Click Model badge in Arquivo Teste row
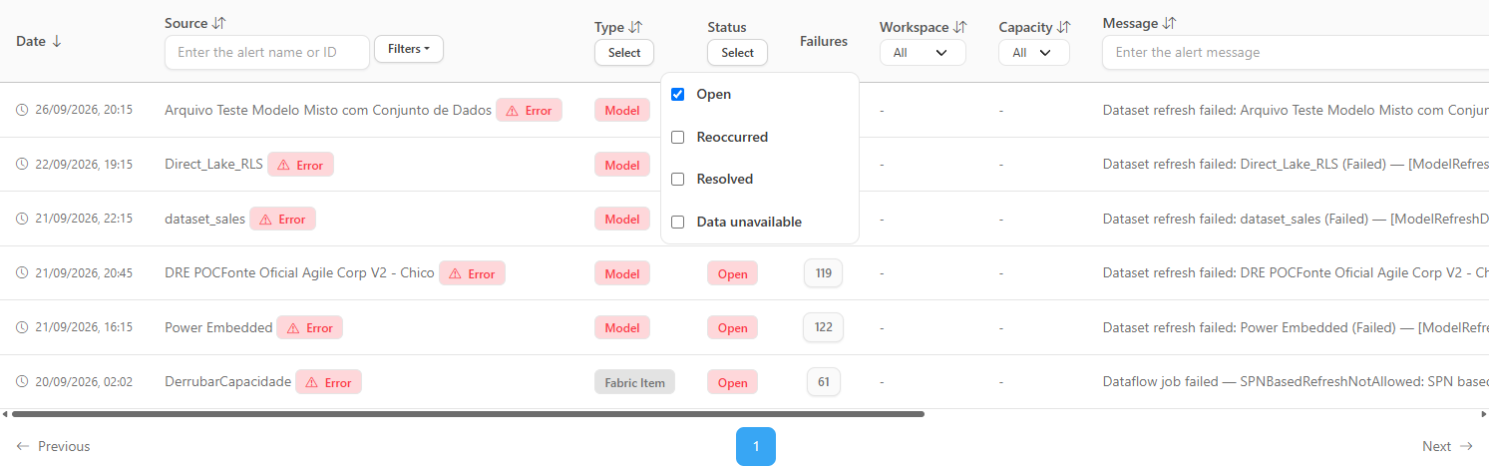The height and width of the screenshot is (467, 1489). (x=622, y=110)
